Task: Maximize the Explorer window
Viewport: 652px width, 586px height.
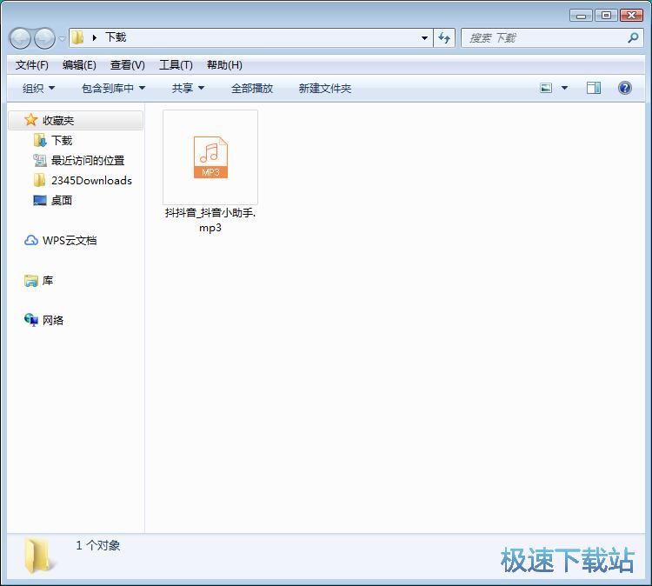Action: pyautogui.click(x=606, y=16)
